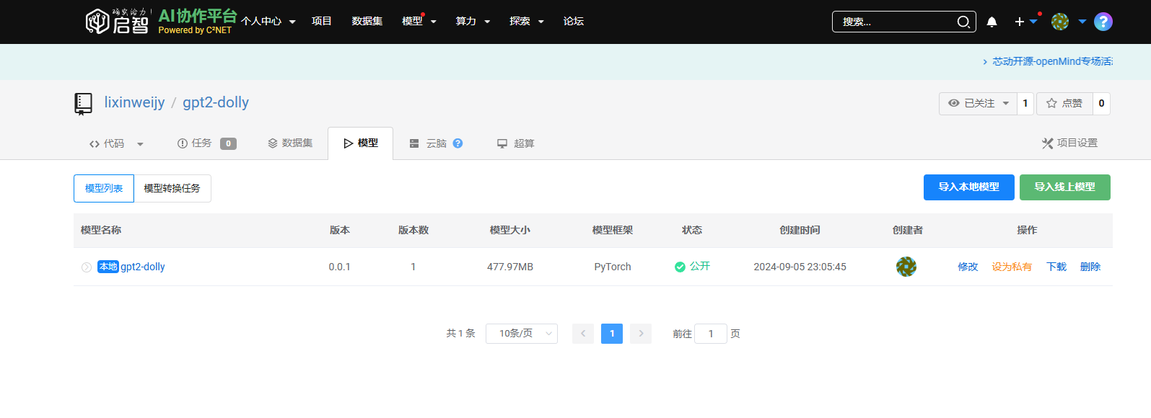Image resolution: width=1151 pixels, height=418 pixels.
Task: Select the 模型转换任务 tab
Action: [x=172, y=188]
